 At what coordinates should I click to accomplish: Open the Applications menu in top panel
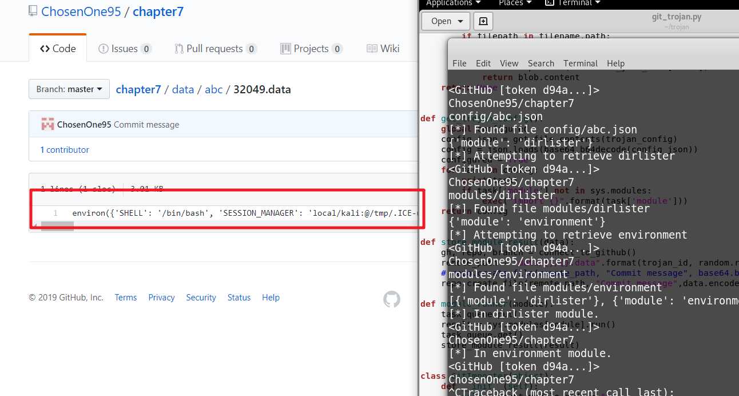coord(454,3)
